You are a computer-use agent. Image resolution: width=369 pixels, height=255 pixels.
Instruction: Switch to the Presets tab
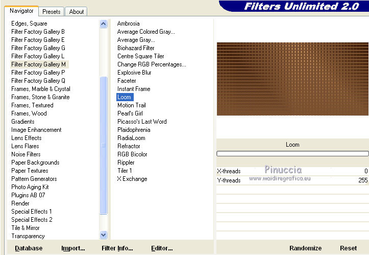pos(52,12)
